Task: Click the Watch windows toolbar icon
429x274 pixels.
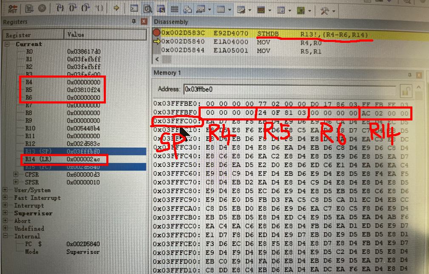Action: coord(201,10)
